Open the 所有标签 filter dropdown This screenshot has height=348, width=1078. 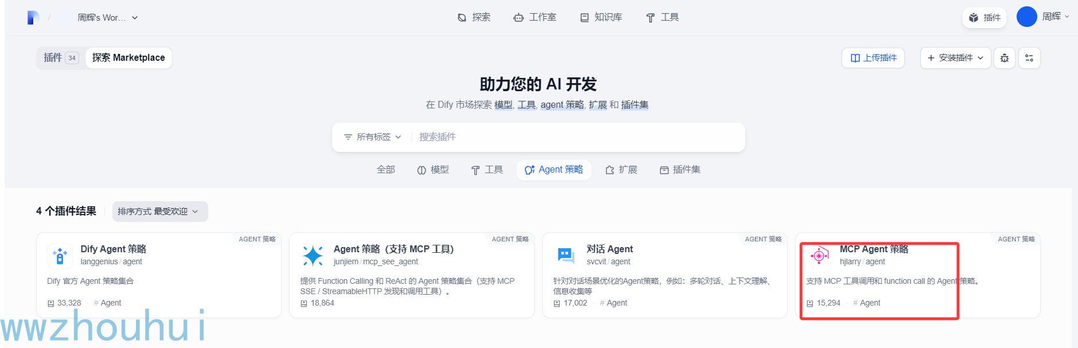(x=372, y=137)
